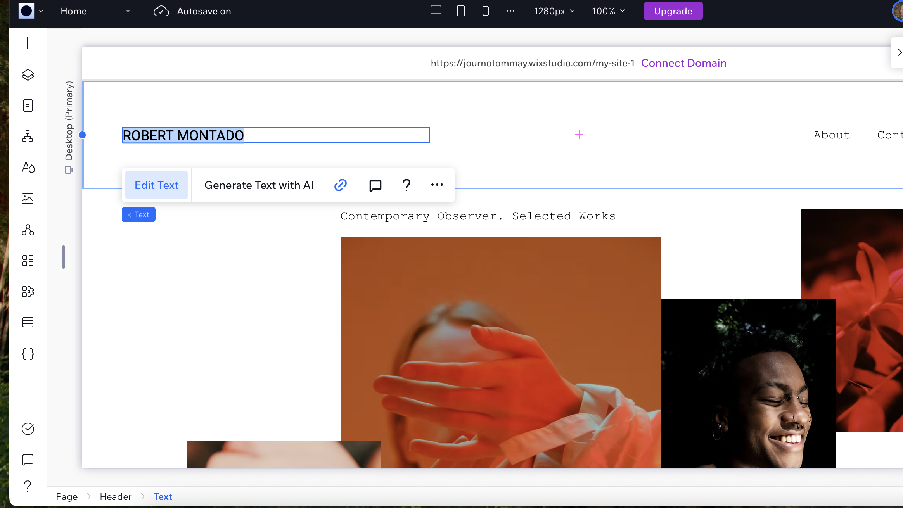Click the link icon in text toolbar

point(340,185)
